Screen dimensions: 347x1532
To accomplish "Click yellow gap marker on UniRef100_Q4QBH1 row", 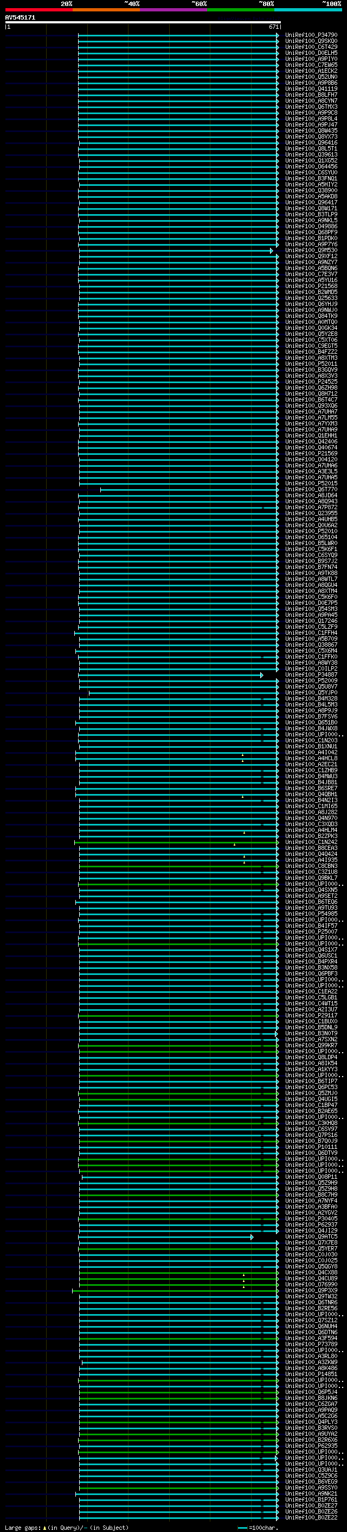I will pyautogui.click(x=242, y=796).
